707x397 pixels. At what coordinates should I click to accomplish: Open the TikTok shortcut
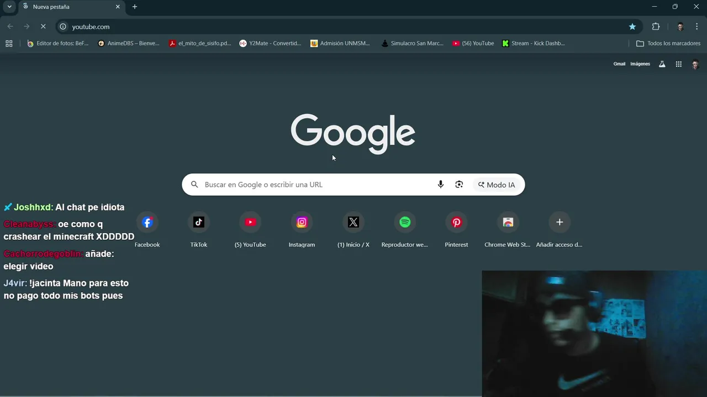tap(199, 230)
